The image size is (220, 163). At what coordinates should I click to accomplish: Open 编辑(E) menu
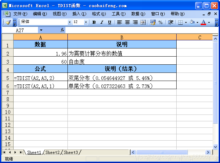[40, 14]
